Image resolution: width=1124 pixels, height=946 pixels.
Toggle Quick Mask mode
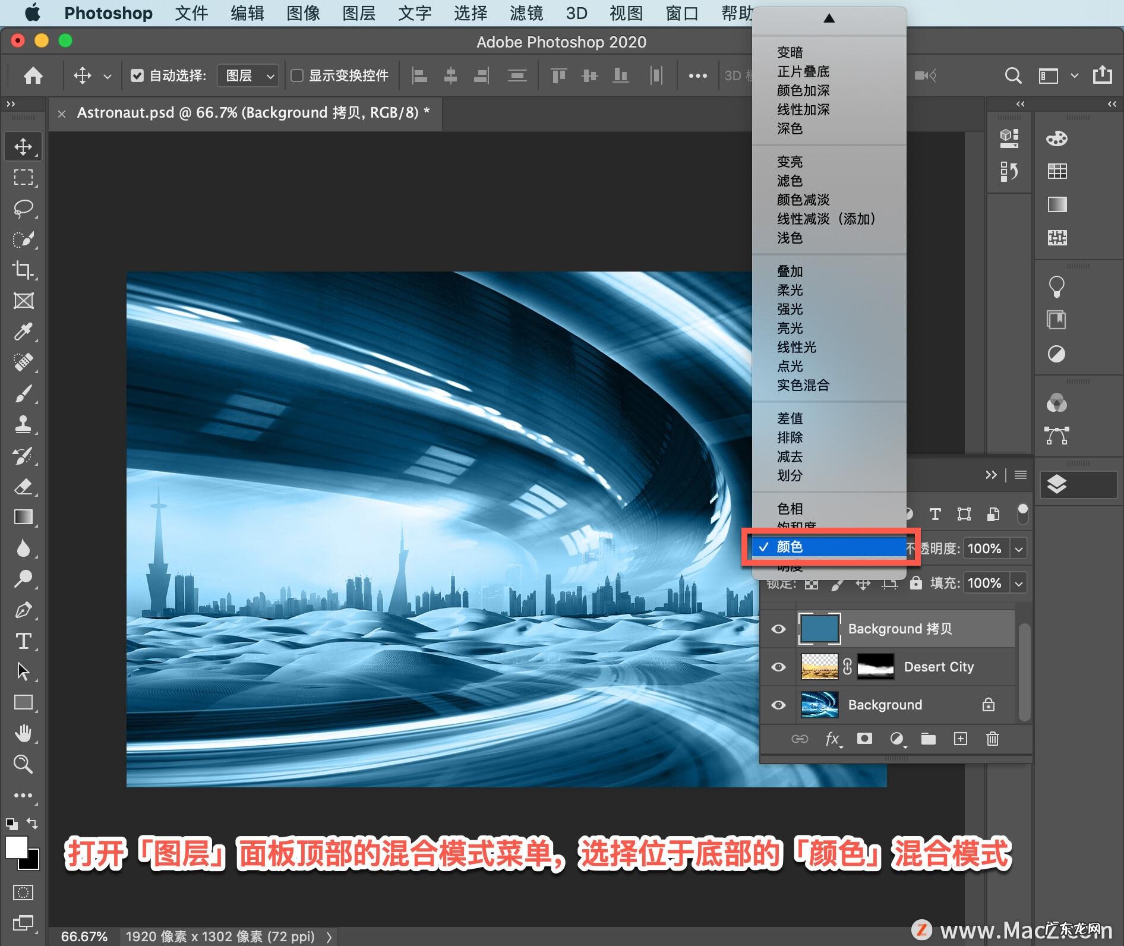23,893
